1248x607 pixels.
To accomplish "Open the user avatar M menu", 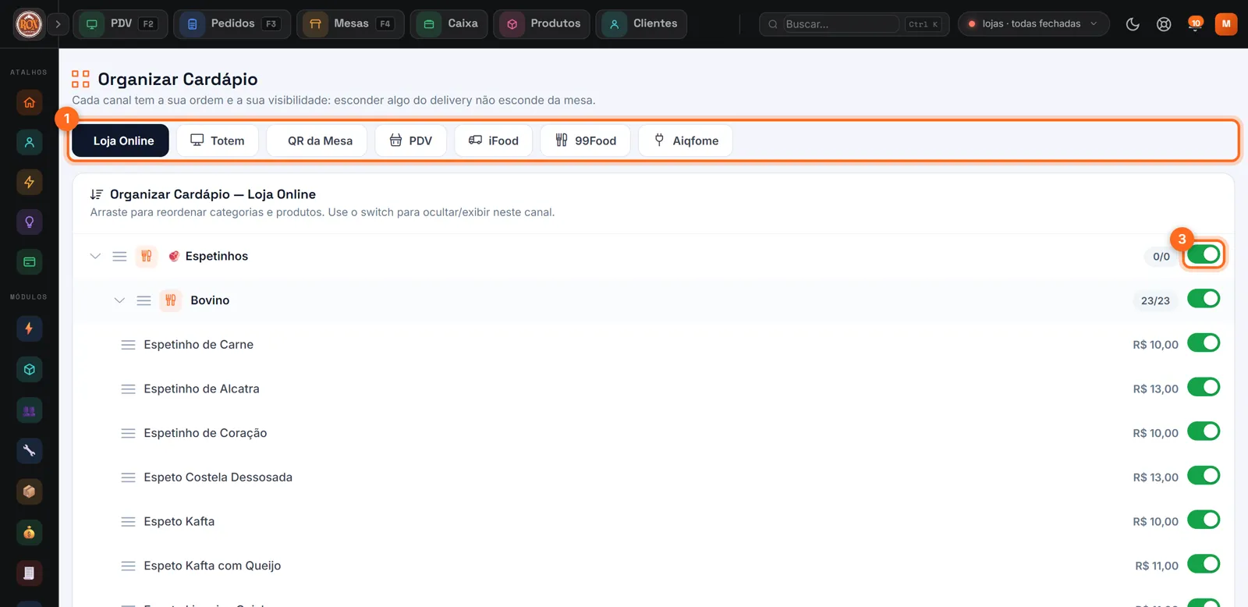I will [x=1226, y=24].
